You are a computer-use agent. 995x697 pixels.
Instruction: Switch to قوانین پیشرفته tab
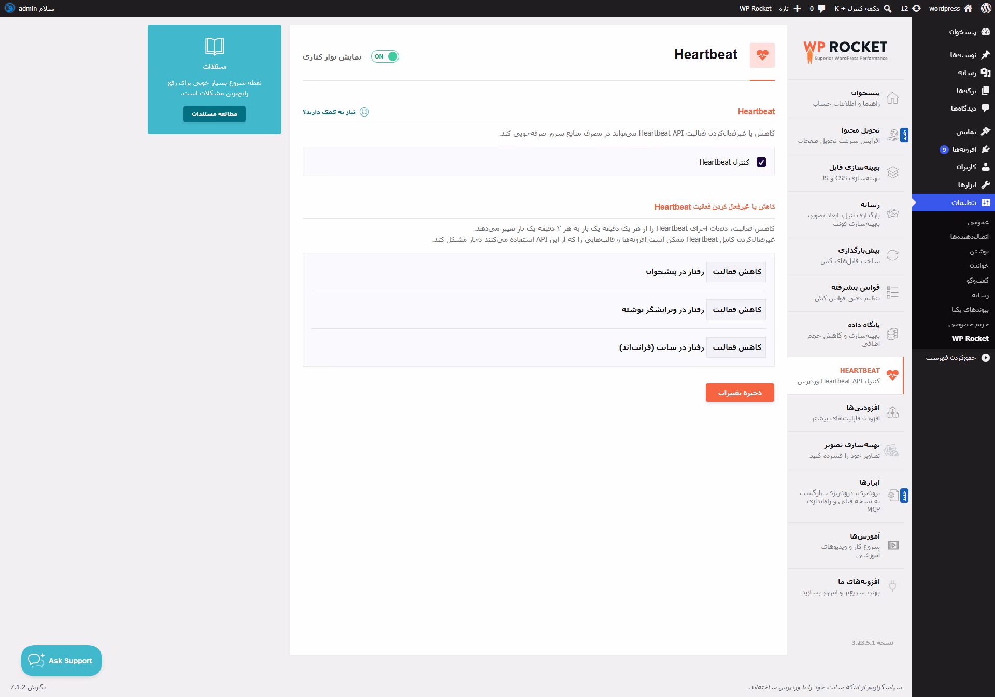[846, 293]
